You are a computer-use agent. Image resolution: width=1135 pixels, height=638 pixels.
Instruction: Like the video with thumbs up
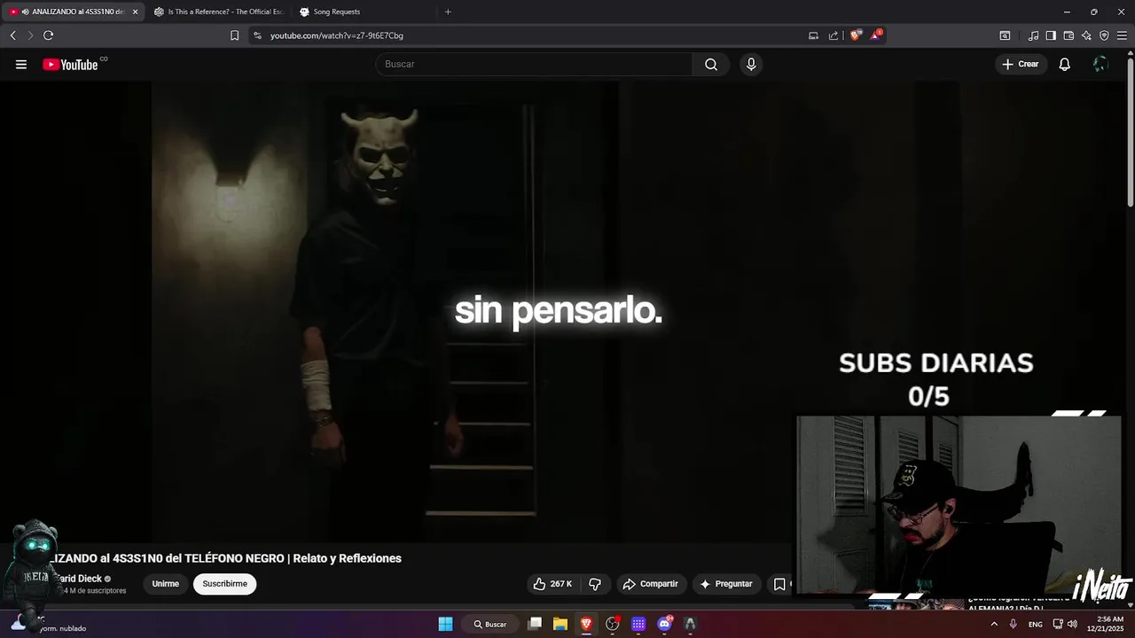coord(552,584)
